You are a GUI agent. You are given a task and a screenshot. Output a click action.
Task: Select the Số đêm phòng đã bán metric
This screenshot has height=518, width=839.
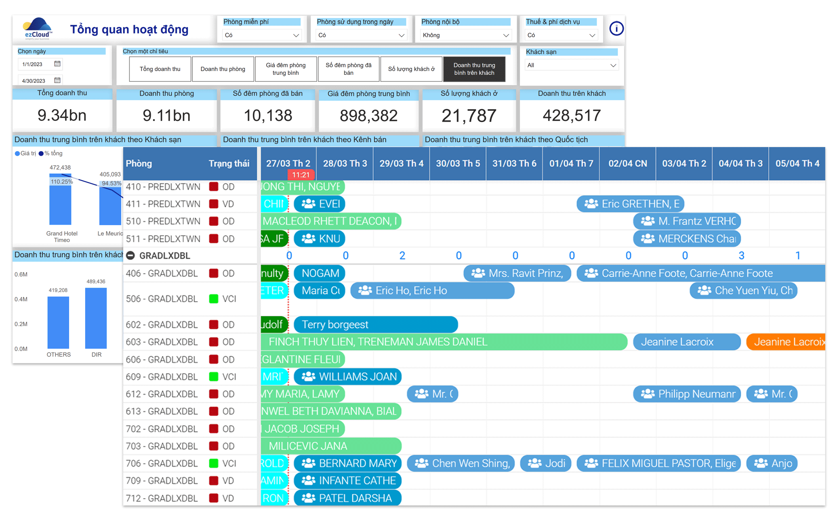point(349,69)
